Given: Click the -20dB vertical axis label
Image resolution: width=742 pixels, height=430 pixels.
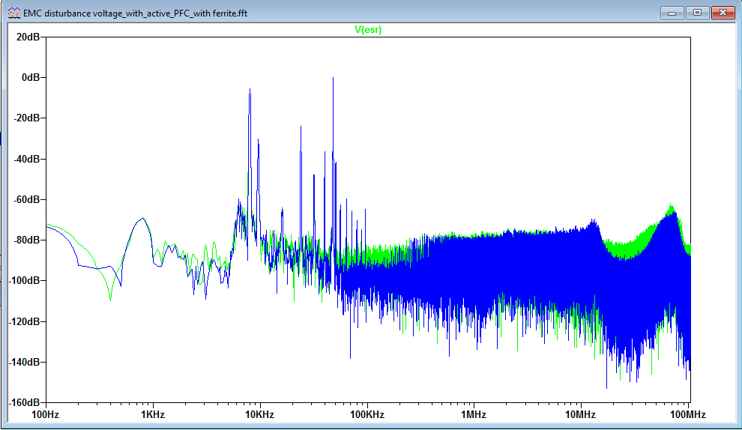Looking at the screenshot, I should point(26,118).
